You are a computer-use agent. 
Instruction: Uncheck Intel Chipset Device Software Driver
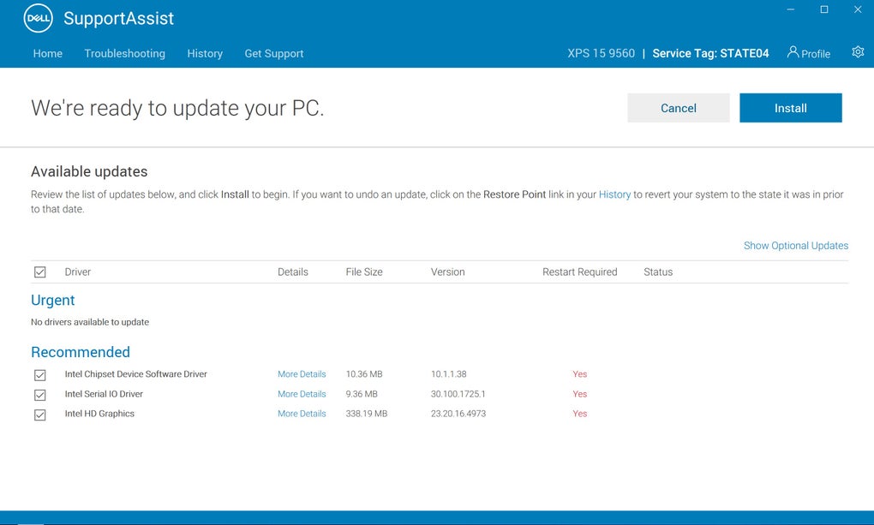pos(40,375)
